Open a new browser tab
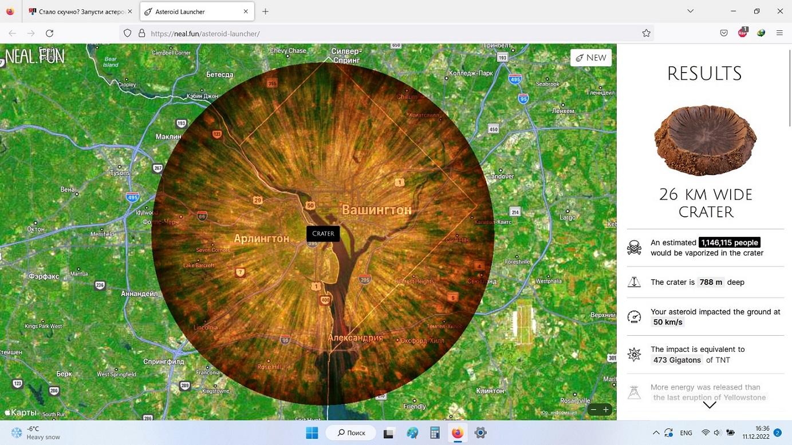 point(265,11)
